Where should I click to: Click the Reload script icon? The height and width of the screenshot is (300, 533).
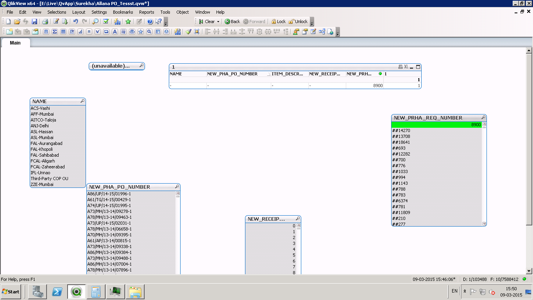(65, 21)
